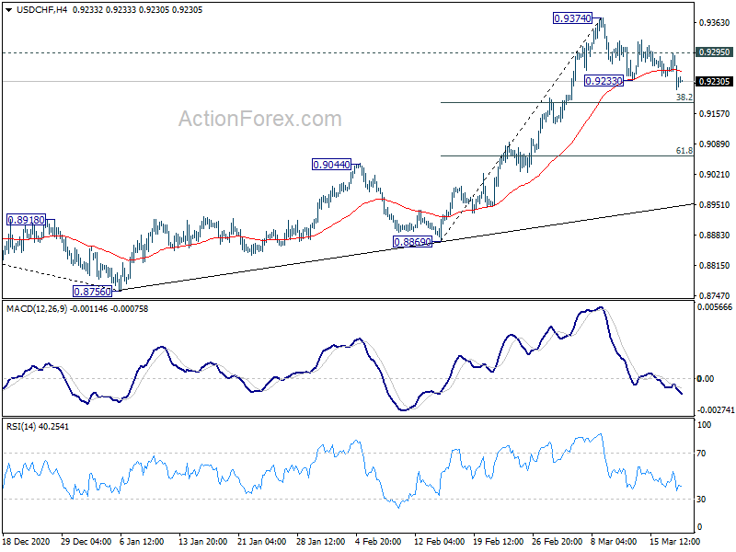Select the RSI 70 level axis label
This screenshot has height=552, width=736.
[701, 453]
